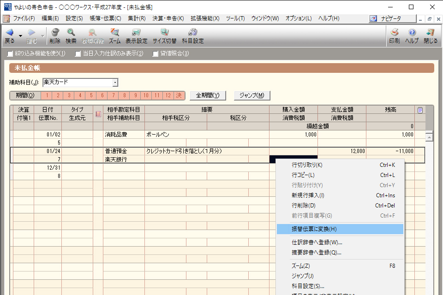Click the 普通預金 account cell

124,151
